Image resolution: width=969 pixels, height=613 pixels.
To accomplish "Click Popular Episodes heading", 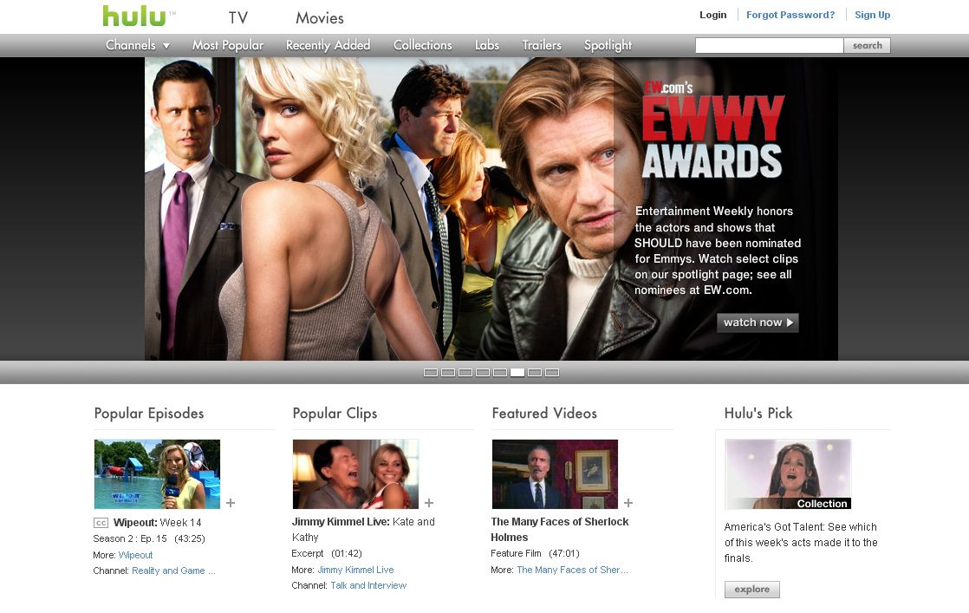I will point(149,414).
